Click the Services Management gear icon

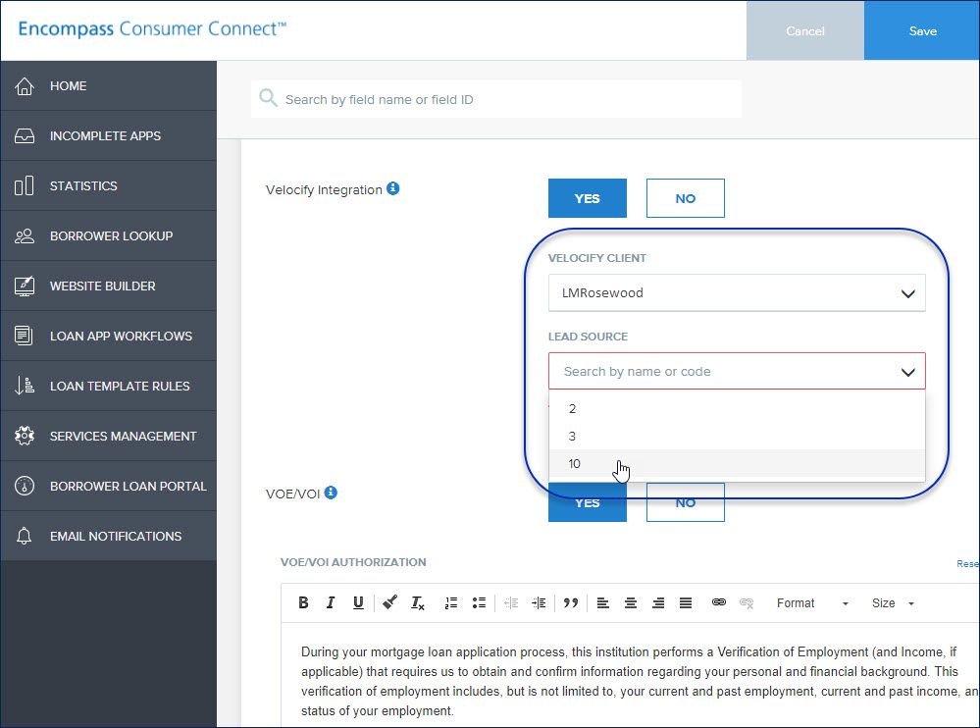pyautogui.click(x=25, y=436)
